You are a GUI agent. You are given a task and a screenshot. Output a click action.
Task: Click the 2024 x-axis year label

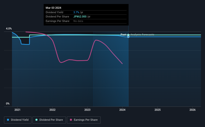122,110
